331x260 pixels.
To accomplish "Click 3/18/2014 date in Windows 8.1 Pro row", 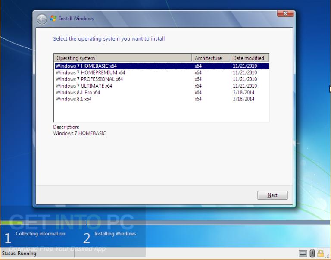I will point(244,92).
